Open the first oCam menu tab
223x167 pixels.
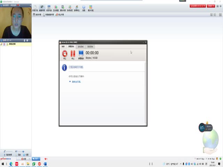[63, 46]
